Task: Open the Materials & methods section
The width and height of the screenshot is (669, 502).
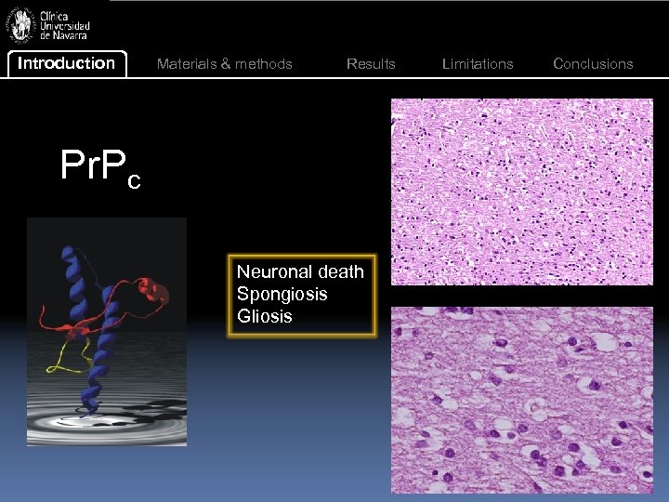Action: tap(225, 64)
